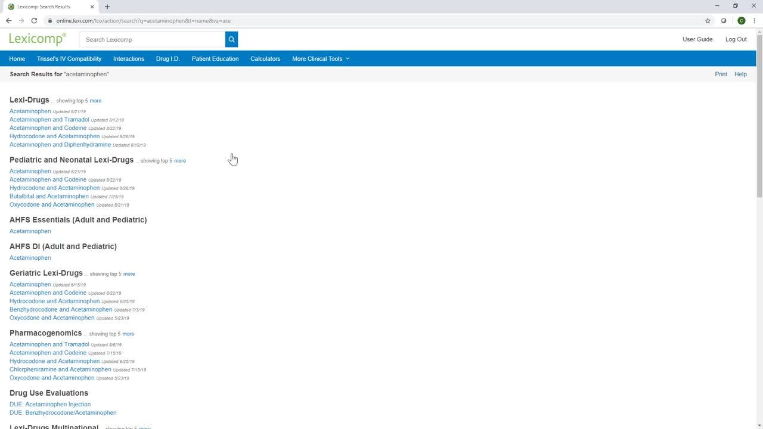Open Acetaminophen and Codeine in Geriatric Lexi-Drugs
The image size is (763, 429).
(48, 293)
